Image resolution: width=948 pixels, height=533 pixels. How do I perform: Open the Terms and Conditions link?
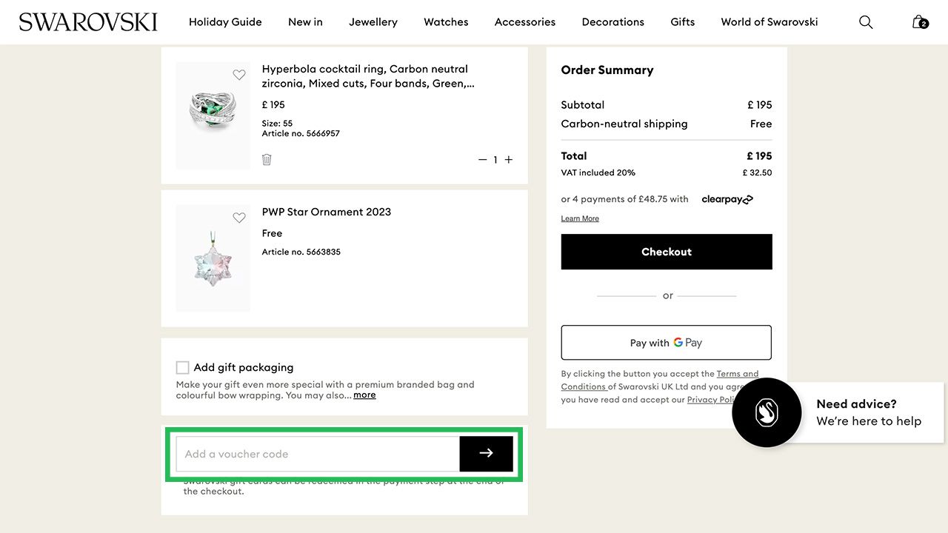[660, 380]
